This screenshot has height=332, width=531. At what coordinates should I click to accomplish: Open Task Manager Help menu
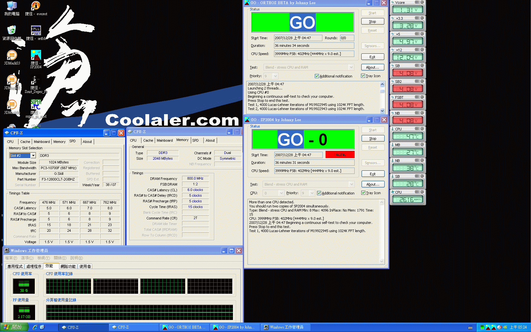[76, 258]
